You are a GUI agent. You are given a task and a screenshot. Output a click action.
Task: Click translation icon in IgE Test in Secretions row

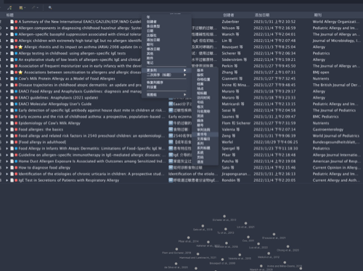coord(171,180)
